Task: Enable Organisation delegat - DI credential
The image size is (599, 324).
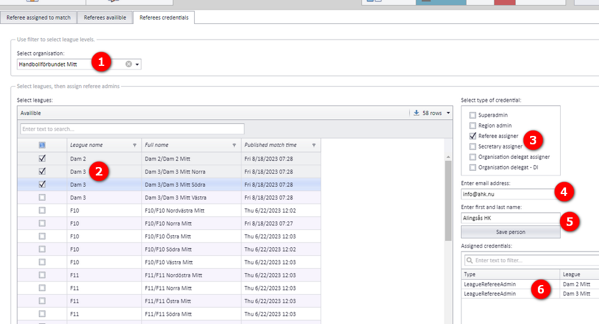Action: click(473, 167)
